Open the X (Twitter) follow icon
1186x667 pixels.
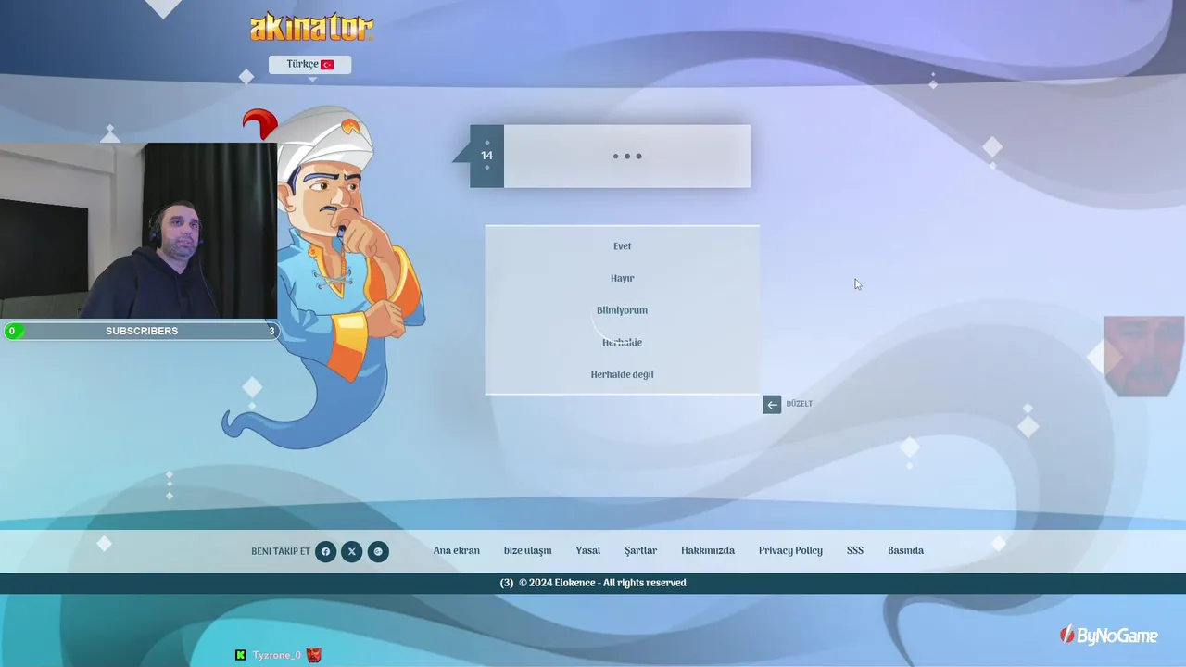pyautogui.click(x=351, y=552)
